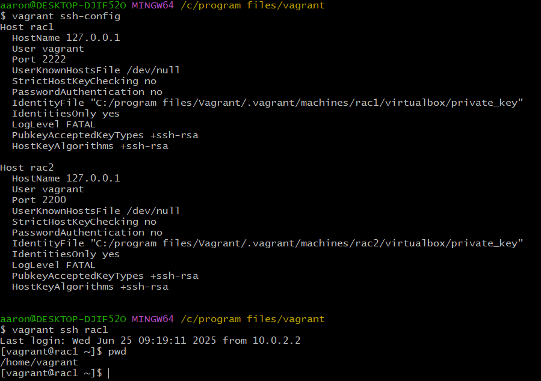
Task: Click the first green aaron@DESKTOP-DJIF52O prompt
Action: [x=63, y=5]
